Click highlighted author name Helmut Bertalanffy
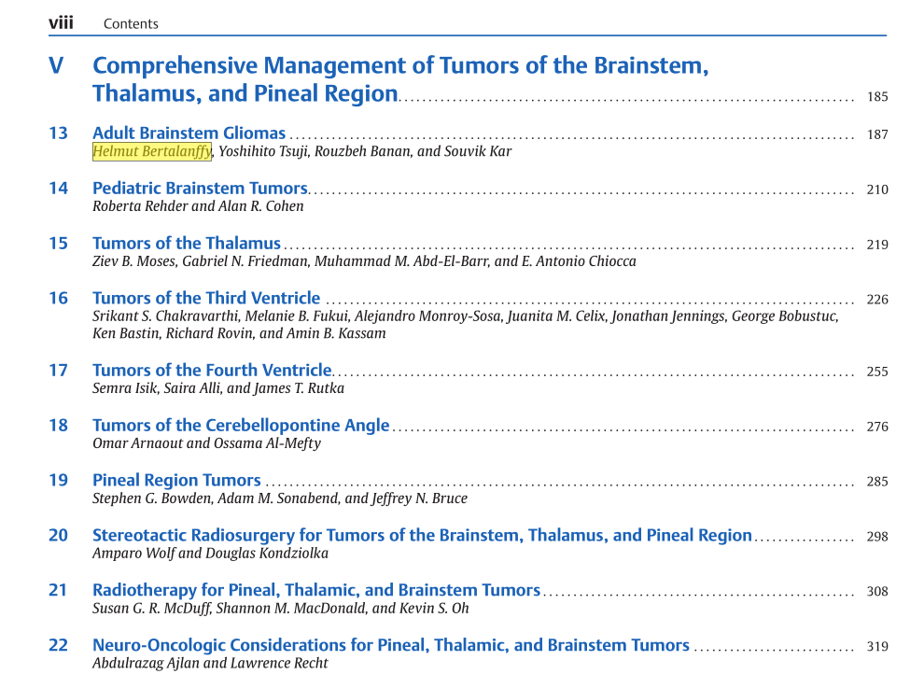This screenshot has height=688, width=910. pos(152,151)
